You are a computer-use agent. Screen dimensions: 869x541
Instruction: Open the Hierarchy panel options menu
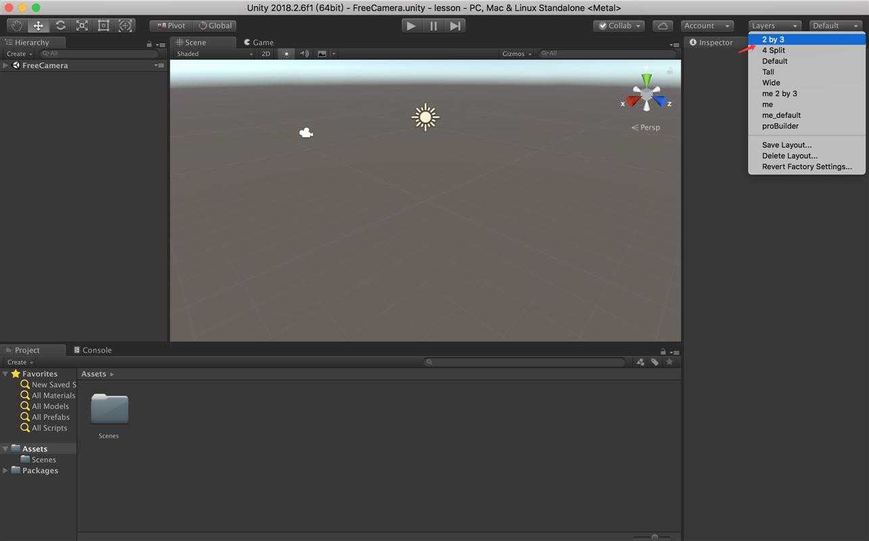(160, 45)
